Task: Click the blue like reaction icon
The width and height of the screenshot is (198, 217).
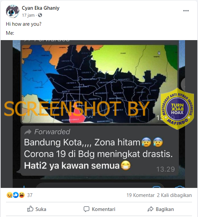Action: tap(16, 195)
